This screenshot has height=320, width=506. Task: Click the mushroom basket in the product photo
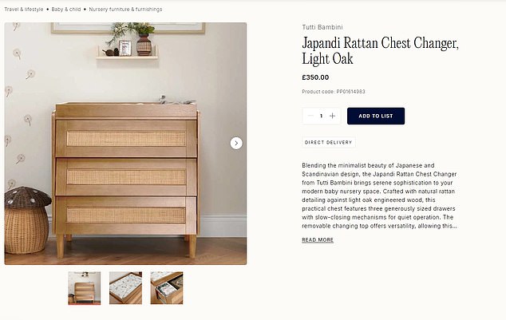coord(26,219)
